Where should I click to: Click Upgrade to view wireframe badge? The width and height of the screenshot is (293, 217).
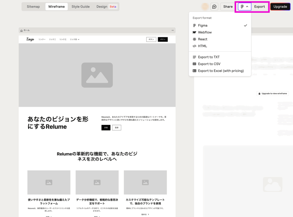272,93
